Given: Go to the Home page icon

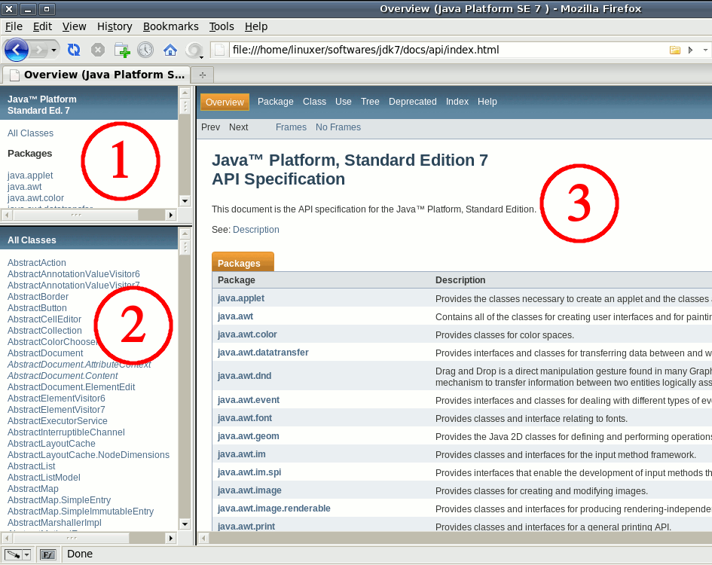Looking at the screenshot, I should [x=170, y=50].
